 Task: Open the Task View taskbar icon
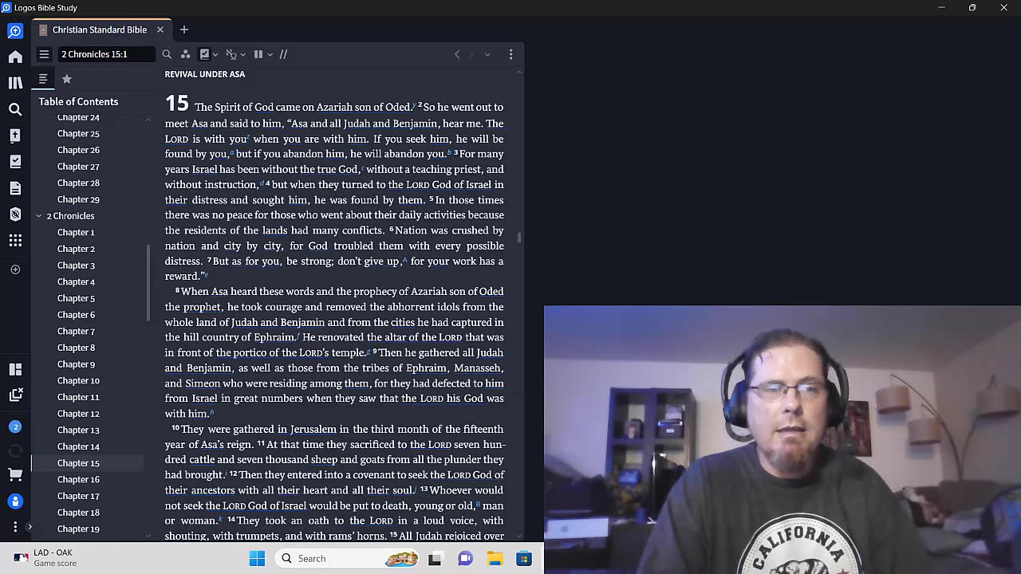[x=435, y=558]
